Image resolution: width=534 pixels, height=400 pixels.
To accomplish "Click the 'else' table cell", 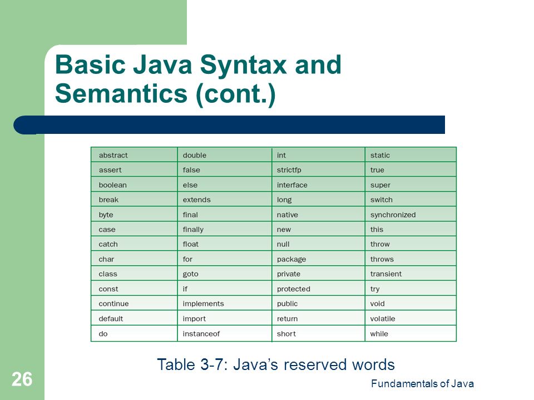I will (x=225, y=184).
